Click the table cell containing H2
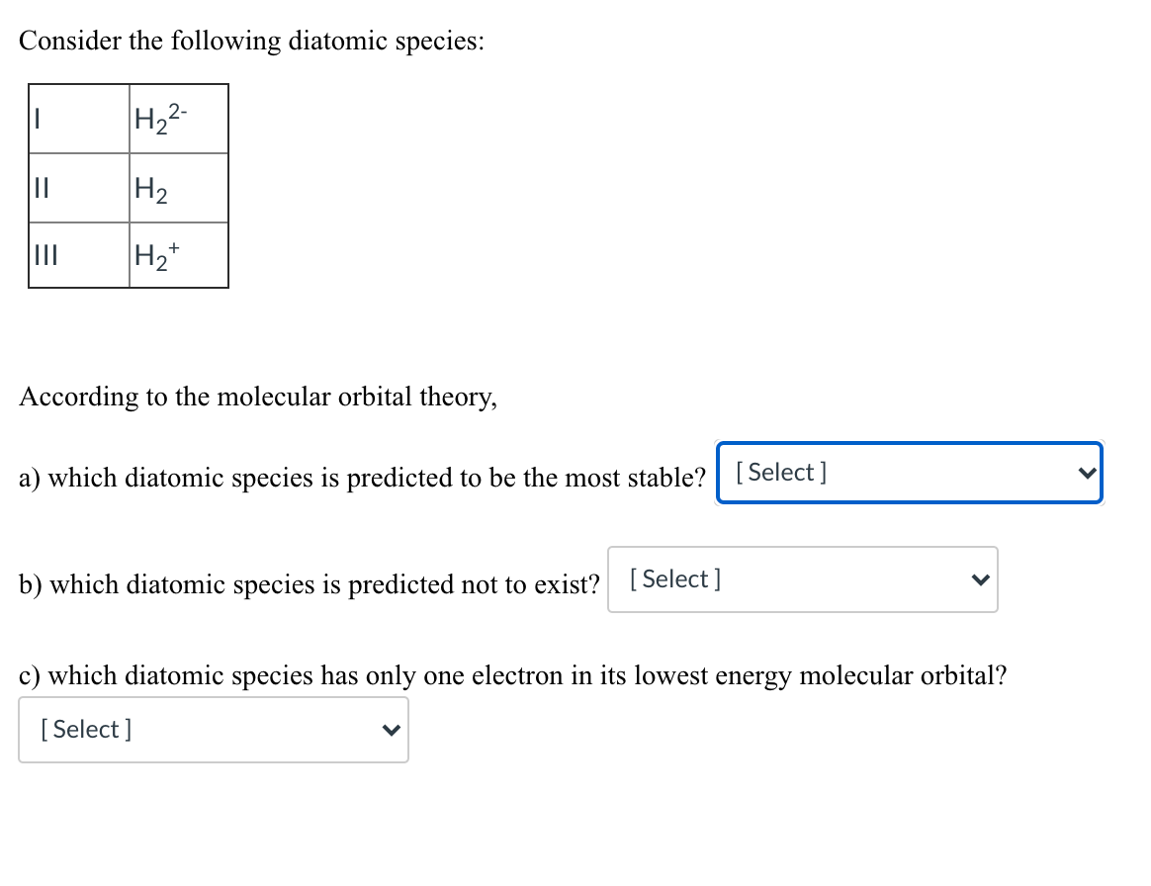This screenshot has width=1151, height=886. coord(178,188)
